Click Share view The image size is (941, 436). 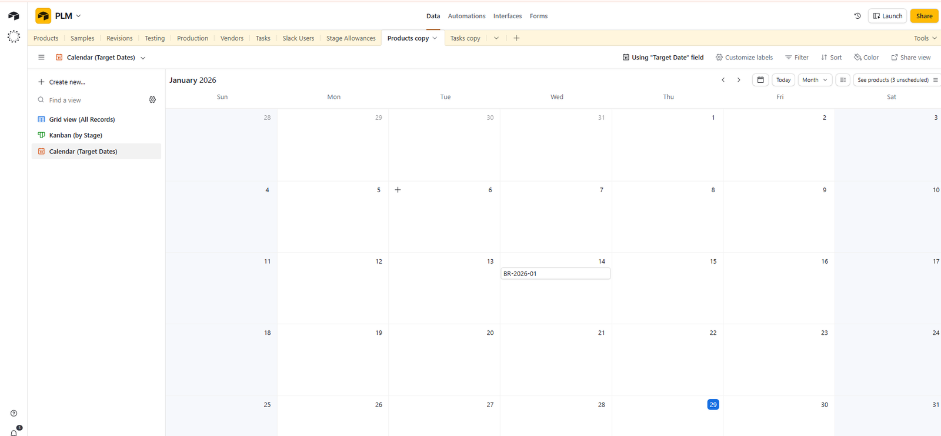(911, 58)
